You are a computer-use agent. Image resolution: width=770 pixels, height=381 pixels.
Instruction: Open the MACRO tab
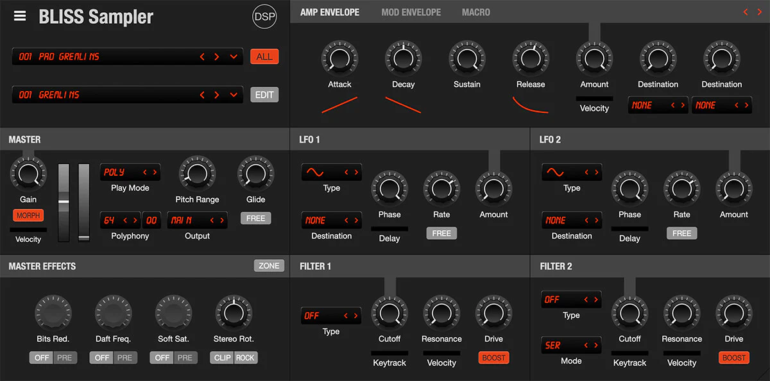click(476, 12)
